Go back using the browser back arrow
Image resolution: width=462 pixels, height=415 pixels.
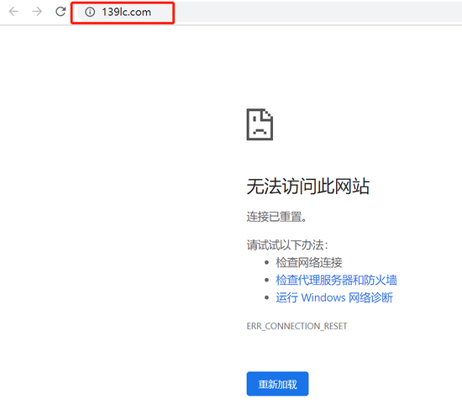(x=13, y=12)
